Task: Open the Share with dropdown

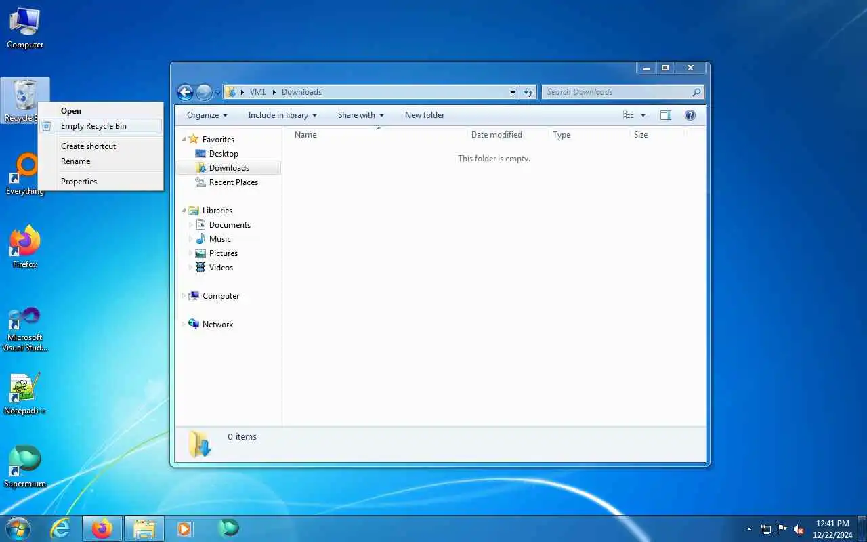Action: [x=361, y=115]
